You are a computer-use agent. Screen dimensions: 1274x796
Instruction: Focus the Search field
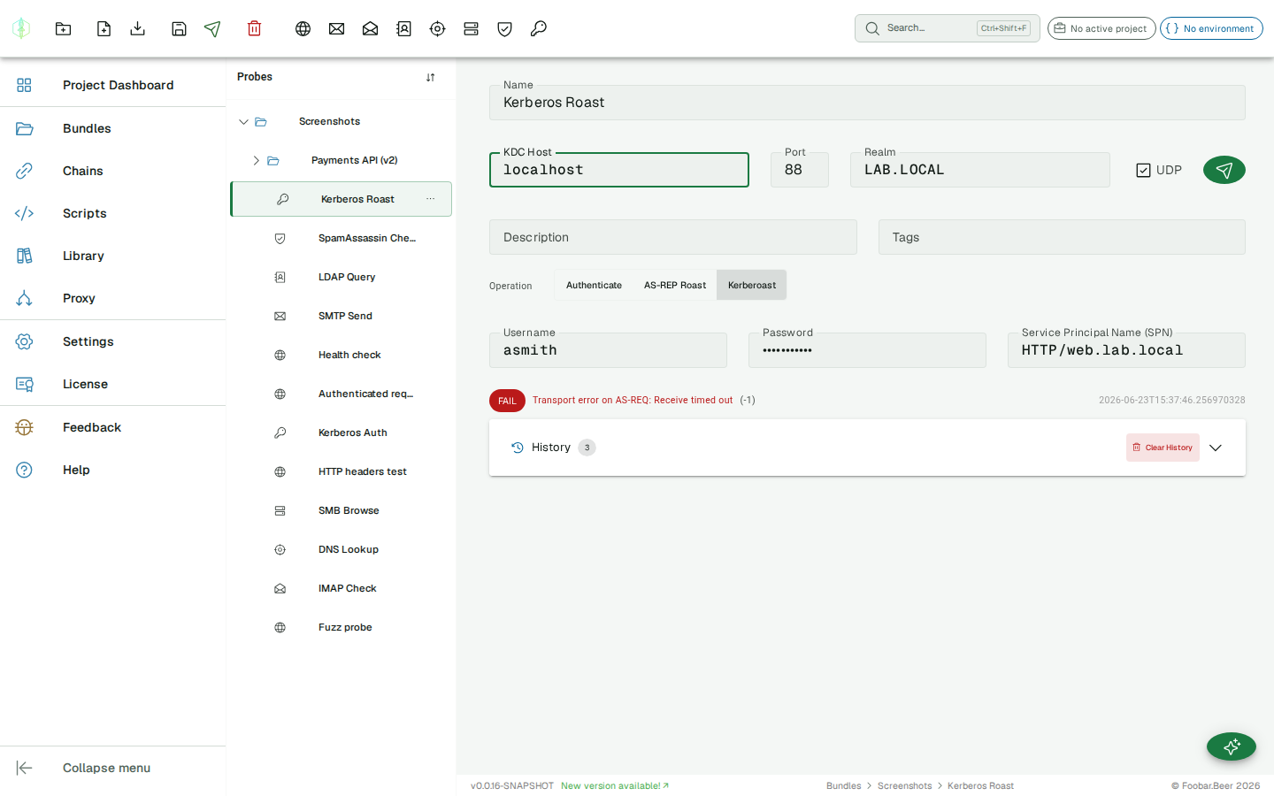point(947,28)
